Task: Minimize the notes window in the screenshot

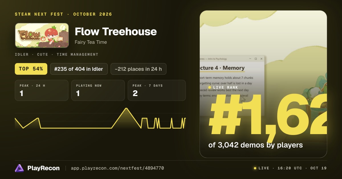Action: [250, 59]
